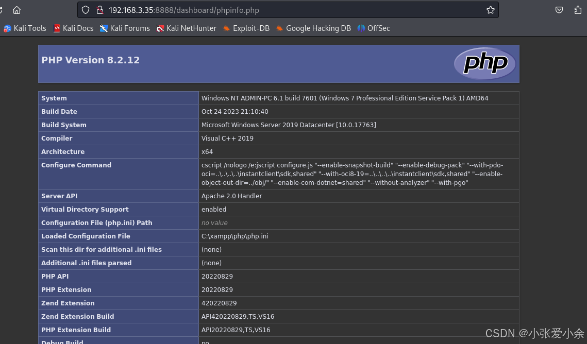The image size is (587, 344).
Task: Select the PHP API label
Action: [x=55, y=277]
